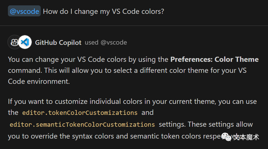Click the 文本魔术 watermark text
The height and width of the screenshot is (149, 268).
tap(246, 137)
